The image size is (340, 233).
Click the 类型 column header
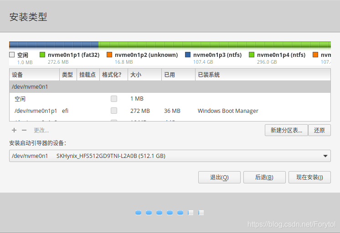tap(68, 75)
